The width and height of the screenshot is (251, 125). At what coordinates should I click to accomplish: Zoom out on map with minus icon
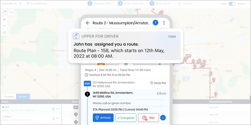5,26
